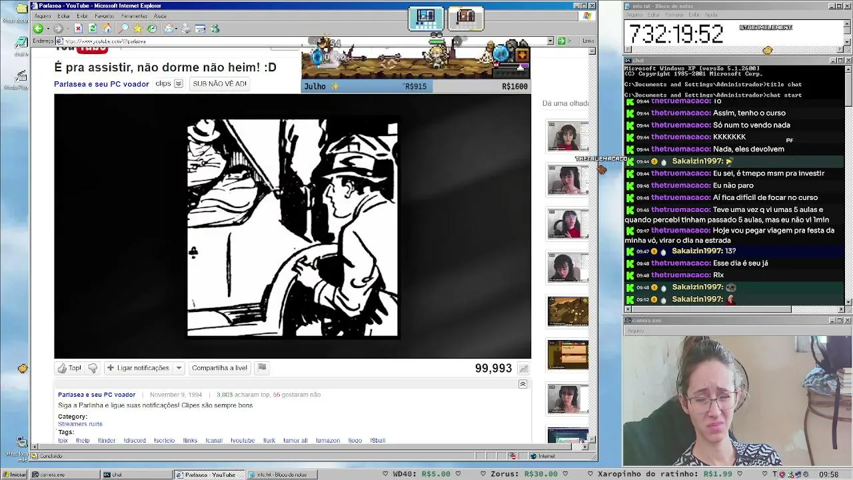The height and width of the screenshot is (480, 853).
Task: Click the 99,993 view count
Action: pyautogui.click(x=493, y=369)
